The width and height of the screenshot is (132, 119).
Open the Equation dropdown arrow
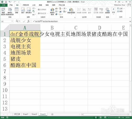click(x=124, y=8)
